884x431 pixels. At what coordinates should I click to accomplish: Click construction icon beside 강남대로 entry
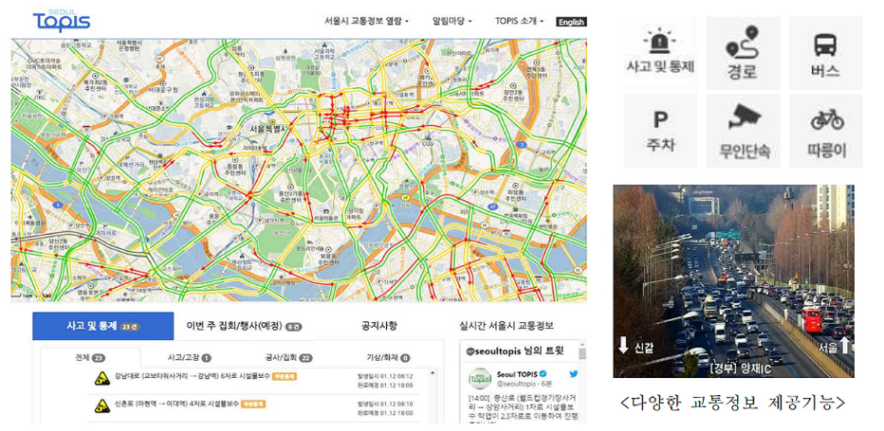[102, 377]
